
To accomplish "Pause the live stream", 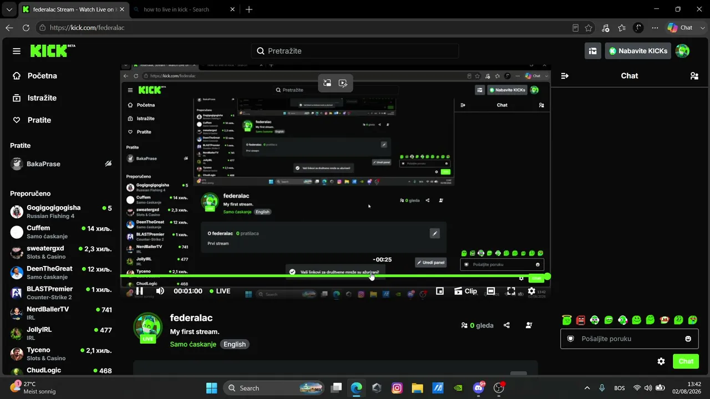I will click(140, 291).
